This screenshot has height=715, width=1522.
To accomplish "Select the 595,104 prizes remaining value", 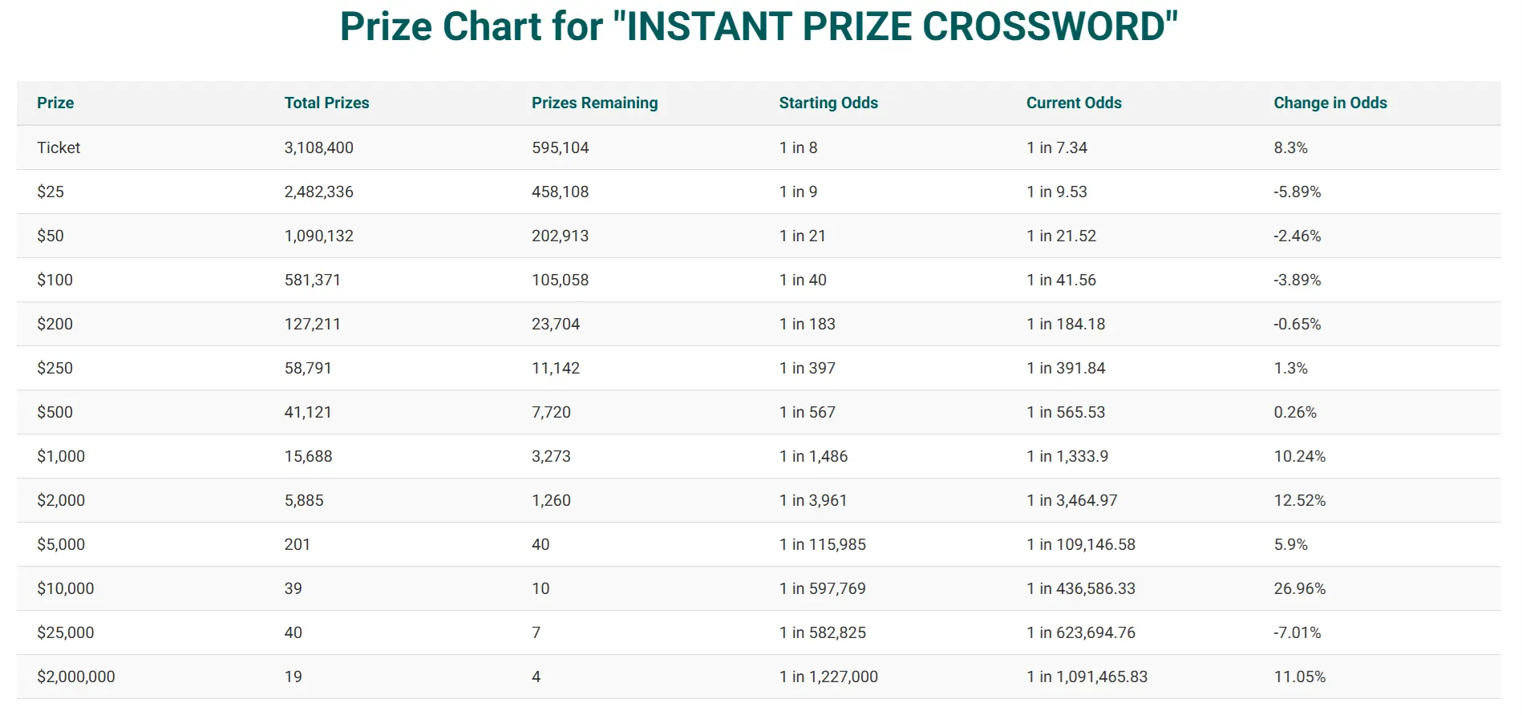I will click(x=560, y=147).
